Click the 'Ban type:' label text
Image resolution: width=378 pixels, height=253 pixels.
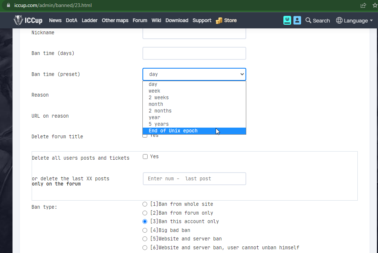(45, 207)
